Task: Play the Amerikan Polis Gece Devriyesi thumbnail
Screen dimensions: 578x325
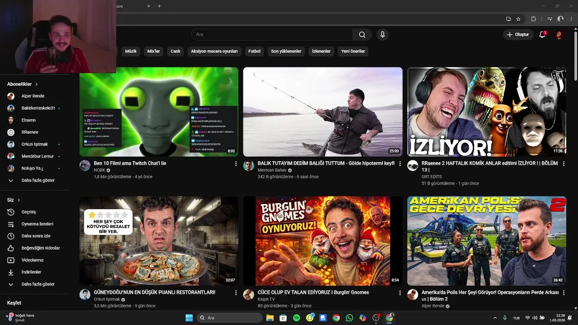Action: [487, 241]
